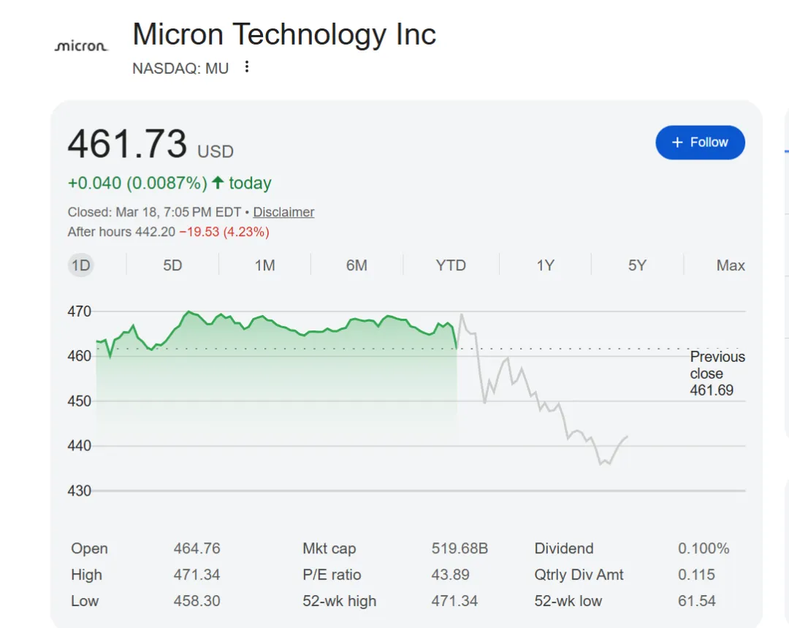
Task: Select the 1M time range tab
Action: (264, 265)
